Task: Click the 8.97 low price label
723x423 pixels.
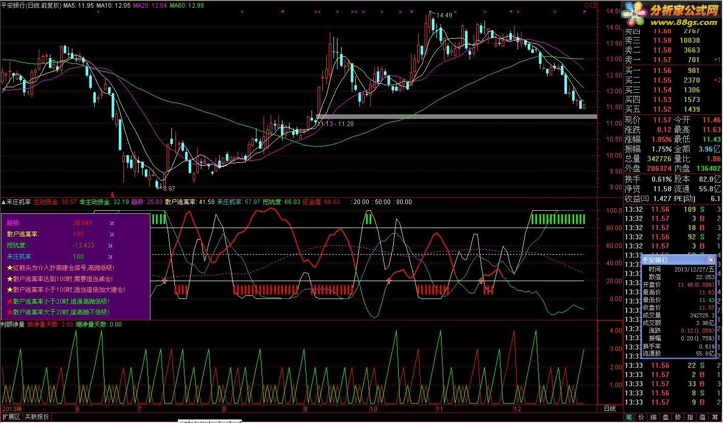Action: click(x=168, y=188)
